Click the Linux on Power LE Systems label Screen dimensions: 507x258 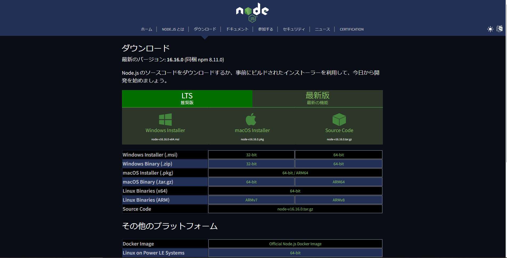(153, 253)
